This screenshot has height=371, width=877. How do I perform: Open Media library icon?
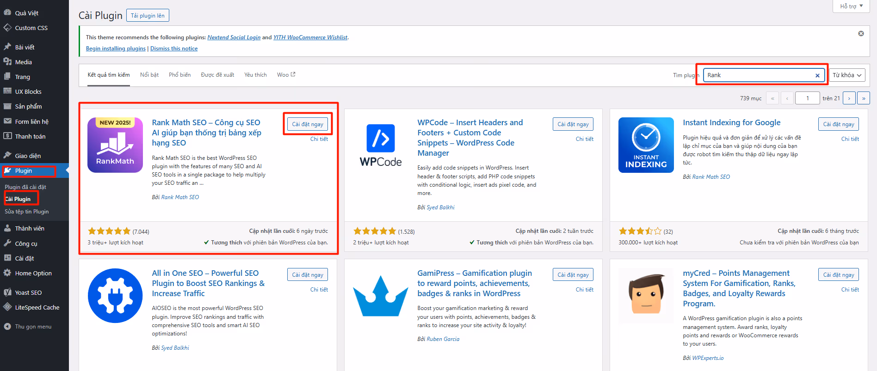(7, 62)
